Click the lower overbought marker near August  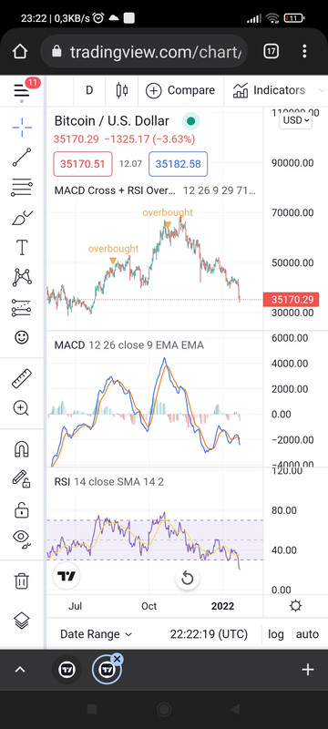[x=113, y=261]
